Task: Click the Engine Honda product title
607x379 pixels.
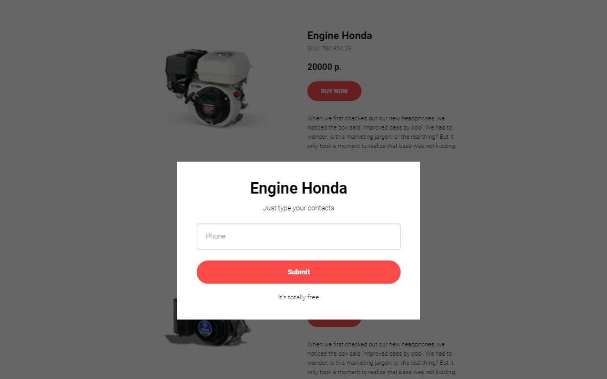Action: (339, 36)
